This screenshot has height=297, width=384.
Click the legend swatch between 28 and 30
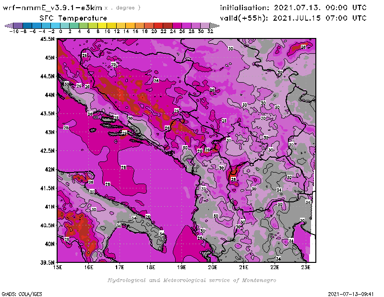pos(196,25)
